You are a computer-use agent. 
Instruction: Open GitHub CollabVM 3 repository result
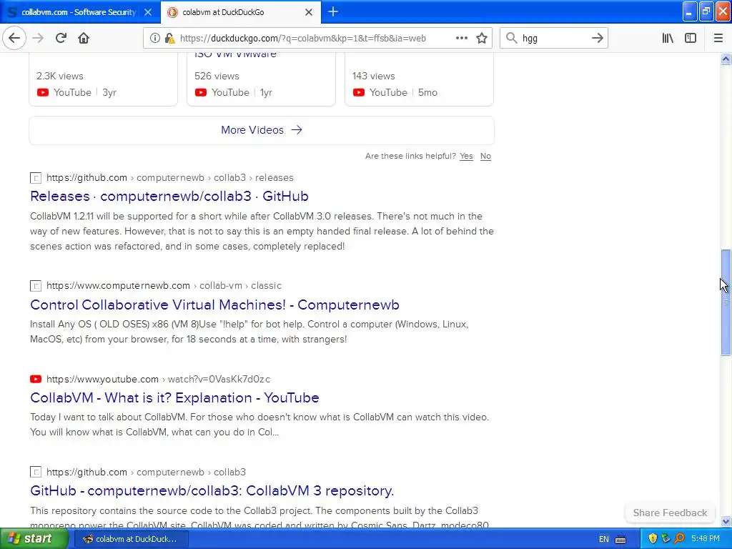point(212,490)
